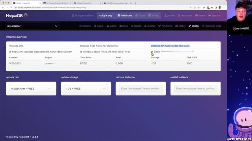The image size is (252, 141).
Task: Open the query tab
Action: 99,26
